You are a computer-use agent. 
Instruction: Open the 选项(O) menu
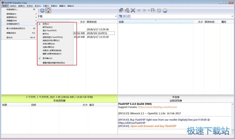[x=22, y=6]
